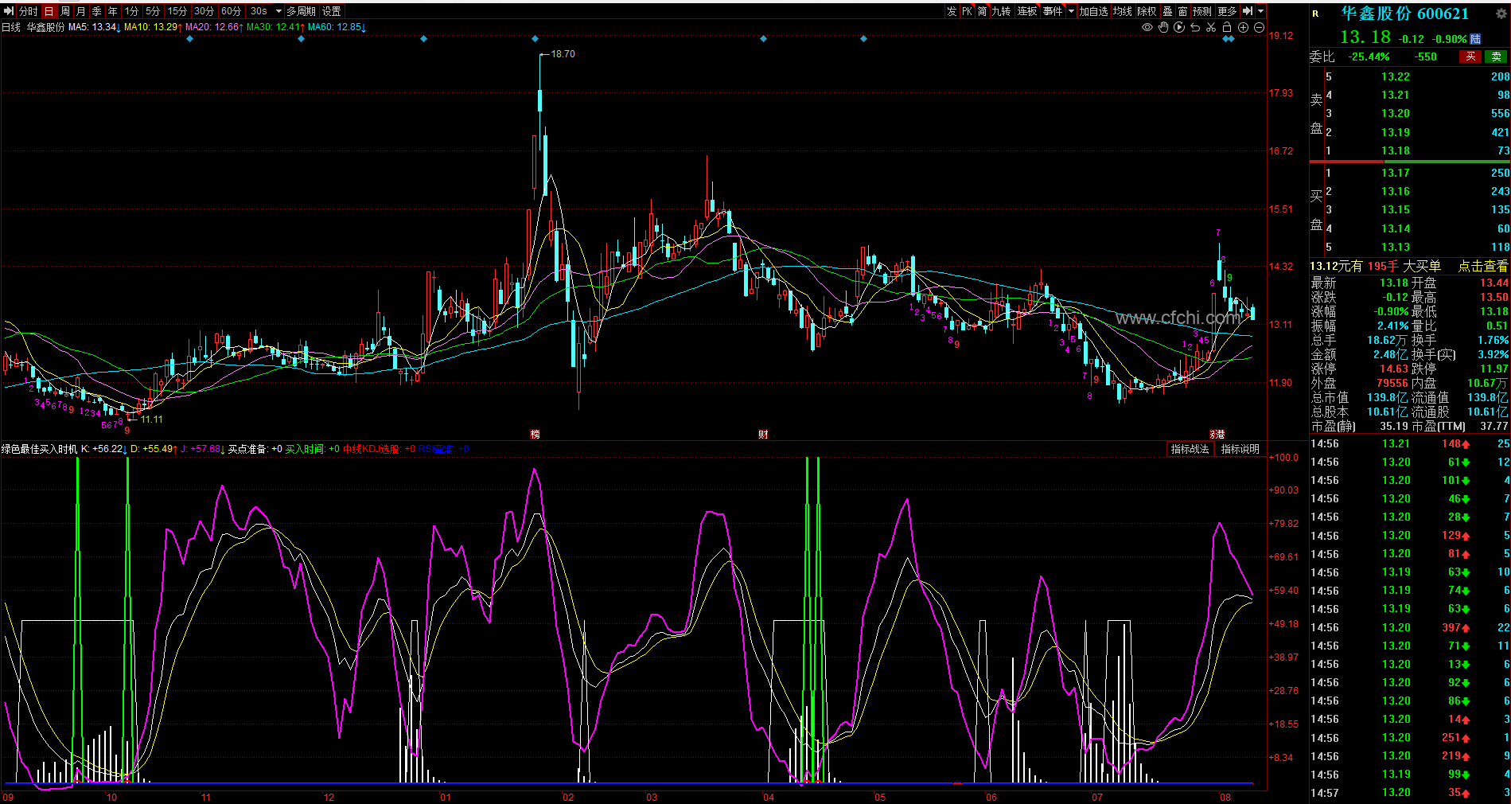Toggle the 窗 window icon
Image resolution: width=1511 pixels, height=804 pixels.
pos(1182,11)
